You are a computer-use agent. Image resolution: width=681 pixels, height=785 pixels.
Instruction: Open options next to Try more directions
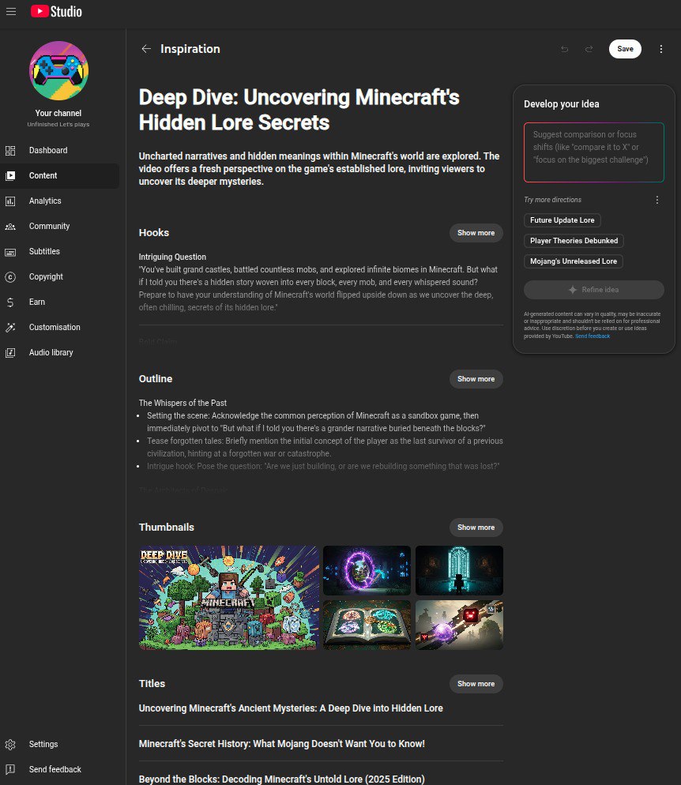tap(657, 200)
